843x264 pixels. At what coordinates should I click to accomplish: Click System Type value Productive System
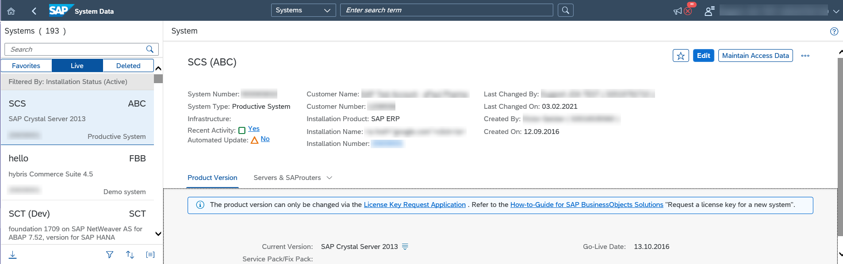[x=261, y=107]
